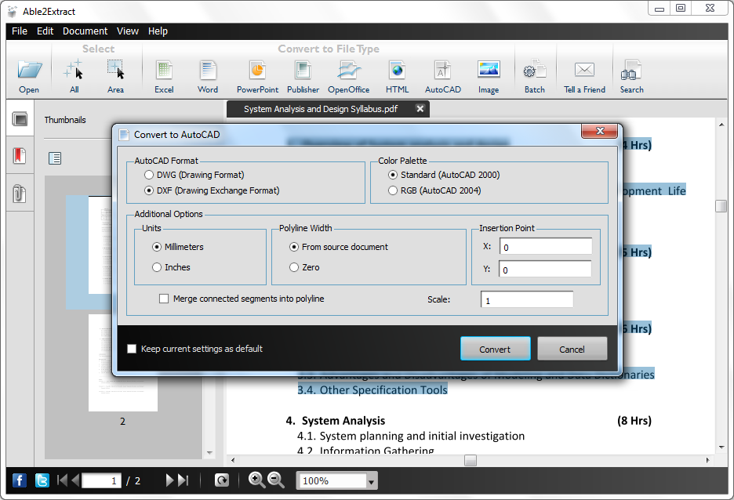This screenshot has height=500, width=734.
Task: Select Zero polyline width
Action: (x=305, y=267)
